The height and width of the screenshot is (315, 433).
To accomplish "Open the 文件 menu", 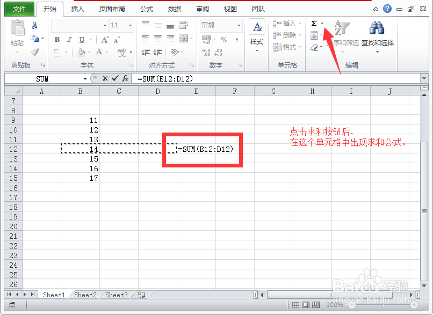I will tap(19, 9).
